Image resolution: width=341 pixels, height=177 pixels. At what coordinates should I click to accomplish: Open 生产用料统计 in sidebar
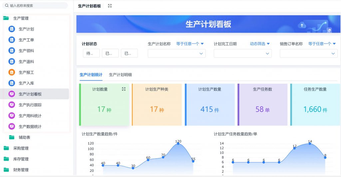pyautogui.click(x=30, y=116)
